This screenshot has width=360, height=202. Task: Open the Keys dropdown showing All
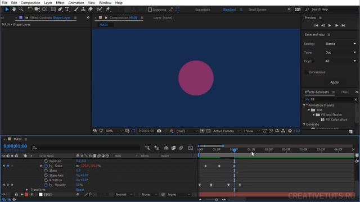(340, 61)
